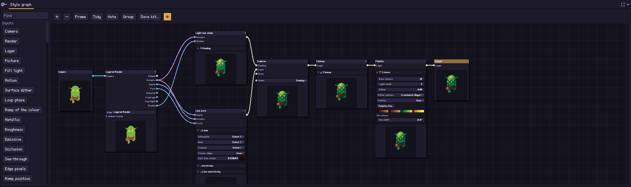Image resolution: width=631 pixels, height=187 pixels.
Task: Collapse the Layered Render node header arrow
Action: (155, 72)
